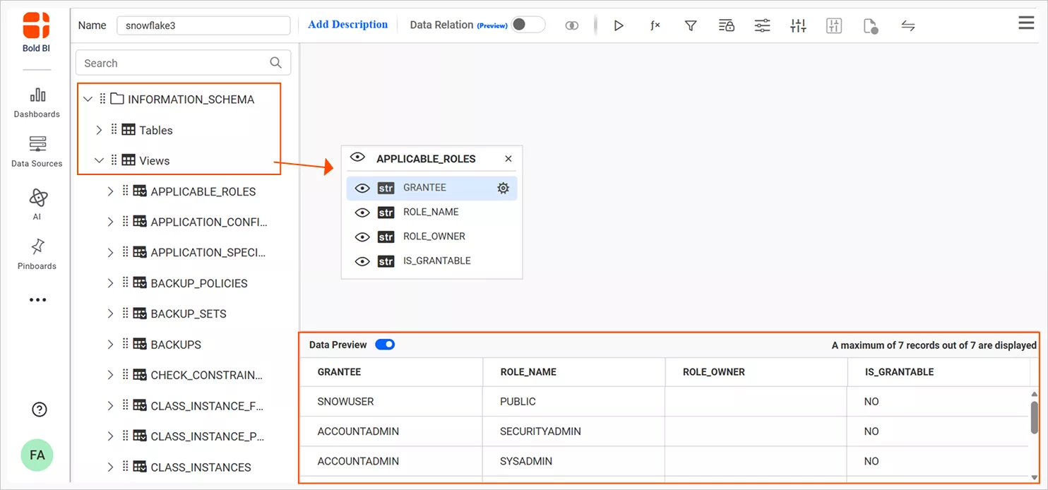Click the more options ellipsis in sidebar
Image resolution: width=1048 pixels, height=490 pixels.
pos(37,300)
